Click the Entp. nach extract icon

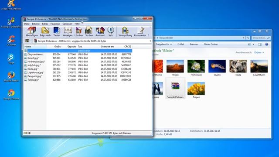[x=45, y=32]
